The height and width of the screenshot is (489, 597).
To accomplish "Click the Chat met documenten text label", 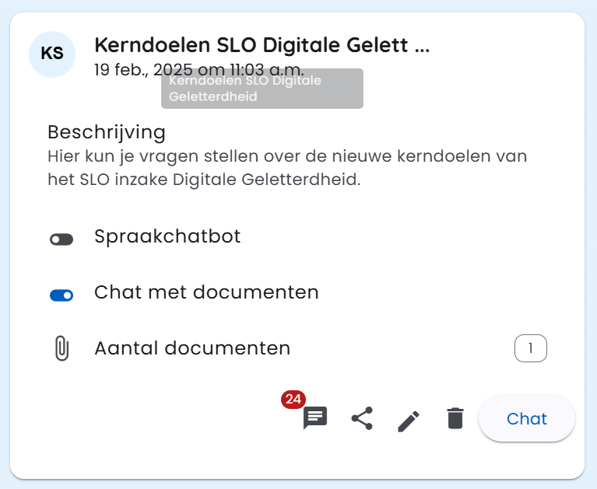I will pyautogui.click(x=206, y=293).
